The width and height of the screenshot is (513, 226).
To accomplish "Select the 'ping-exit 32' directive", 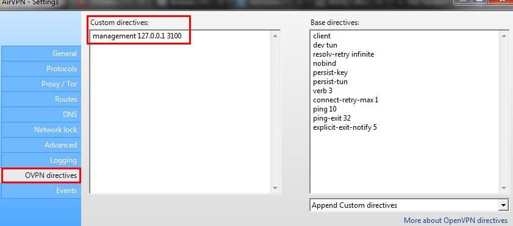I will tap(332, 118).
